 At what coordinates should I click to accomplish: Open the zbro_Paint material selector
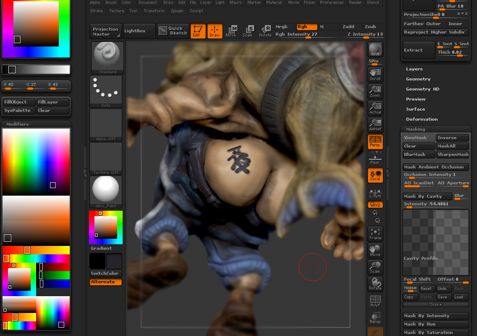[106, 192]
